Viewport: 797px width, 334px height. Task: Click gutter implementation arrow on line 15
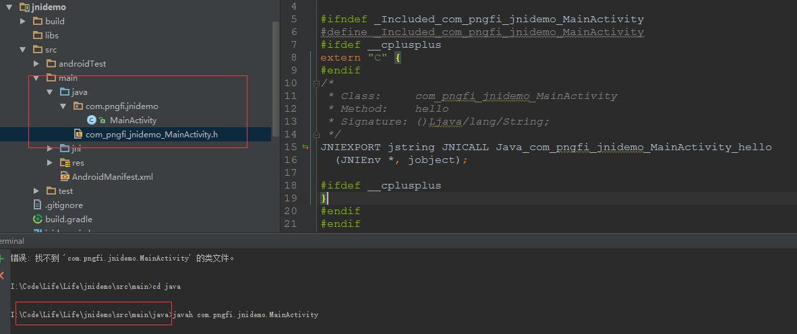305,147
